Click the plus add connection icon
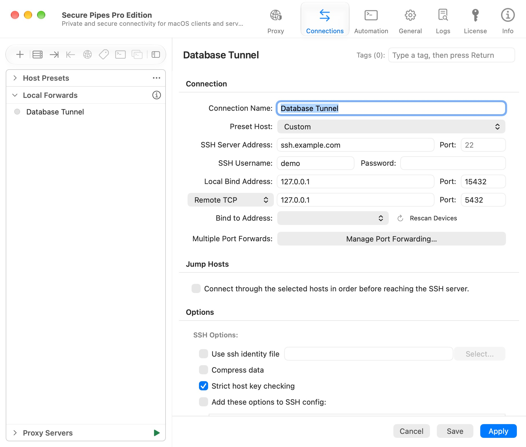The image size is (526, 447). 20,54
